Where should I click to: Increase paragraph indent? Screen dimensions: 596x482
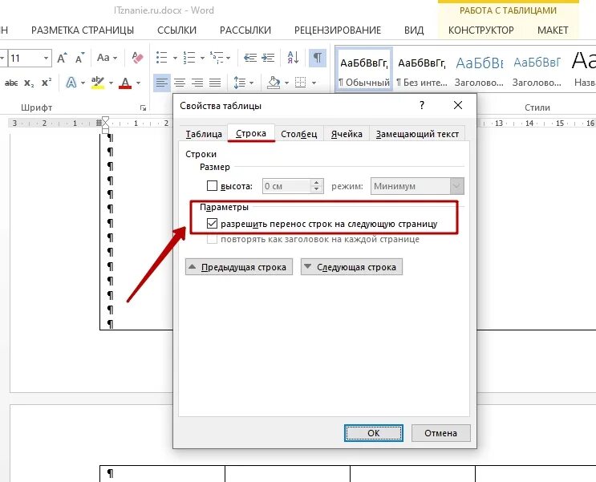coord(268,58)
